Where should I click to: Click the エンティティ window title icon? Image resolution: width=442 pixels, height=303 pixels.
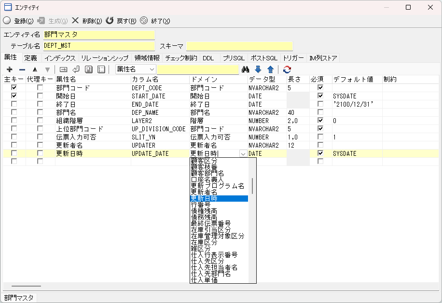click(8, 7)
